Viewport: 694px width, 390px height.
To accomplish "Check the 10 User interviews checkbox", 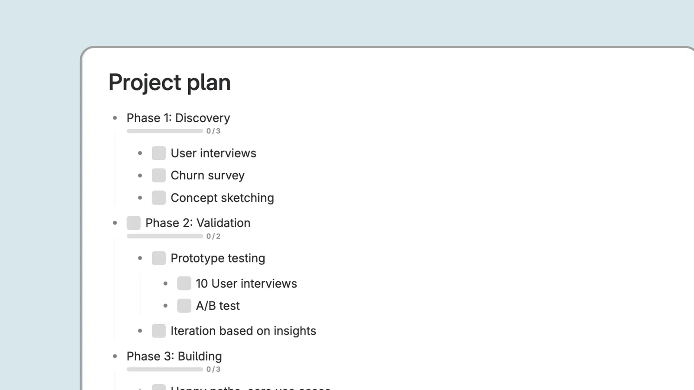I will [184, 283].
